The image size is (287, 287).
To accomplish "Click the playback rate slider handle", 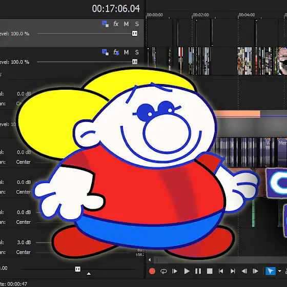I will point(77,269).
